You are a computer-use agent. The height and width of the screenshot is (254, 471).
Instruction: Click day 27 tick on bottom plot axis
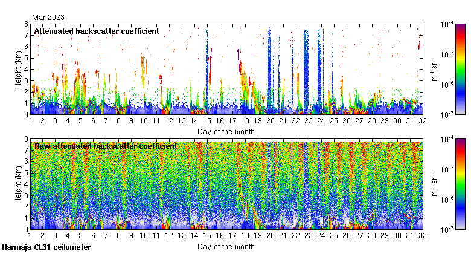coord(359,236)
